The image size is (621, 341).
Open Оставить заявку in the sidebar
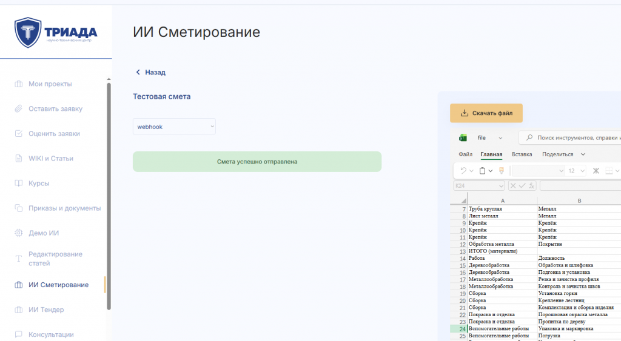click(x=55, y=109)
